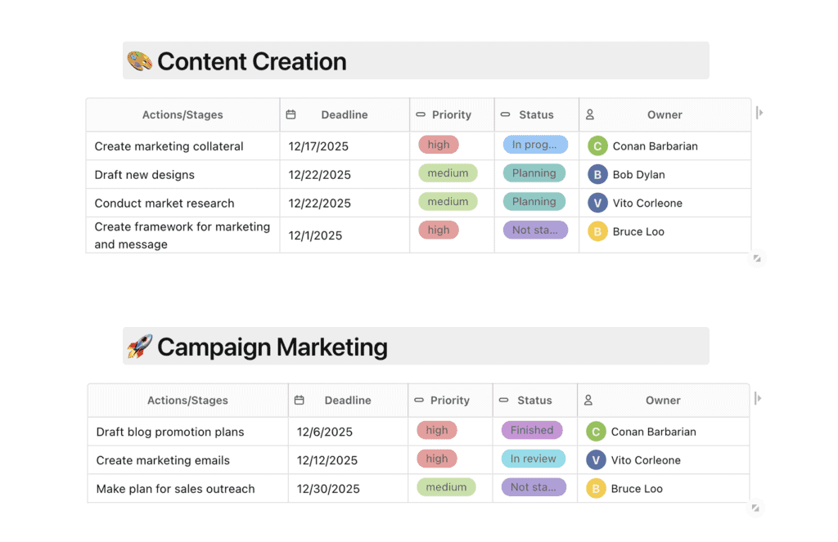Click the rocket emoji beside Campaign Marketing
The image size is (838, 542).
pyautogui.click(x=140, y=347)
